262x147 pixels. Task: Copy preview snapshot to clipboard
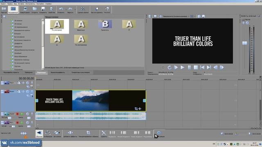[199, 16]
